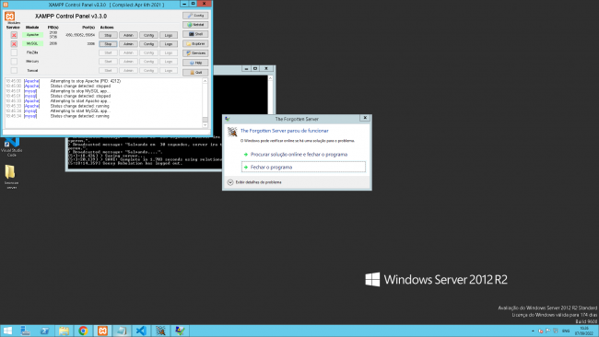Open XAMPP Help
The image size is (599, 337).
coord(195,63)
